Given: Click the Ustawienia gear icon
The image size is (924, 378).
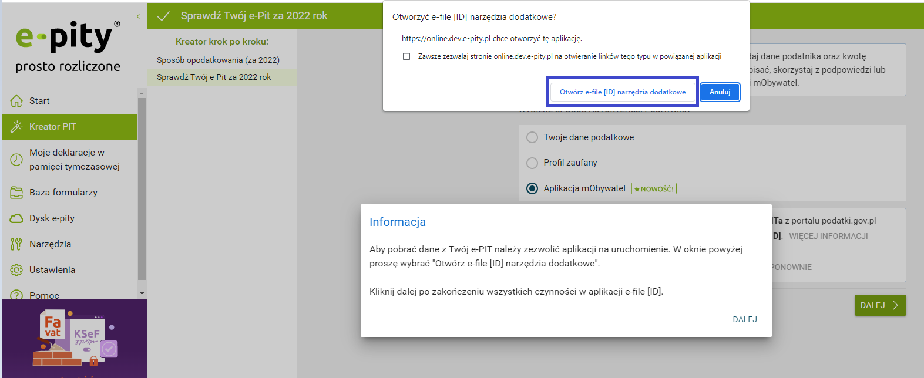Looking at the screenshot, I should [x=16, y=270].
